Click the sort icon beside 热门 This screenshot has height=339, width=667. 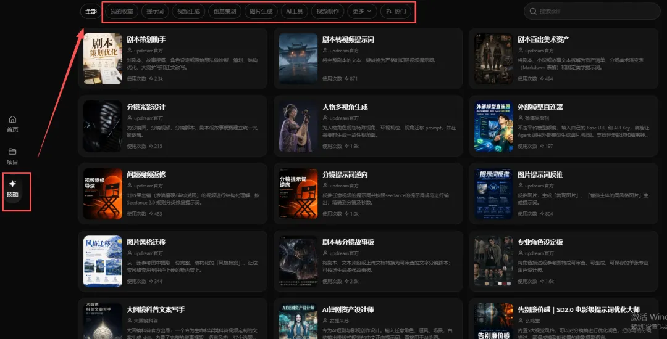(389, 12)
